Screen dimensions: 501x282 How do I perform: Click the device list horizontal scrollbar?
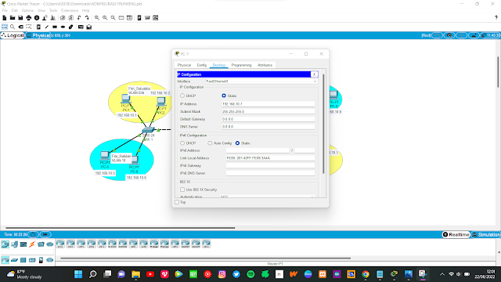point(205,258)
